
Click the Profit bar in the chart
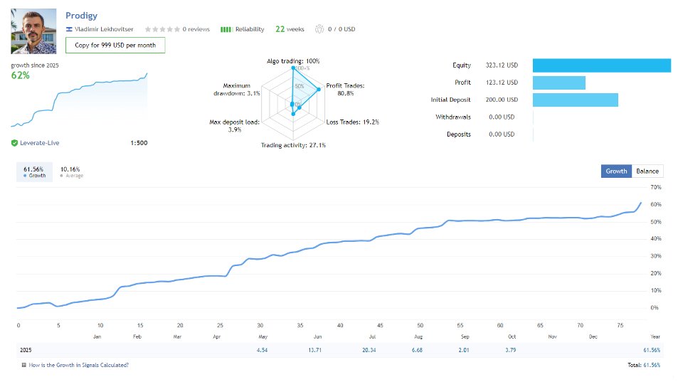[558, 83]
